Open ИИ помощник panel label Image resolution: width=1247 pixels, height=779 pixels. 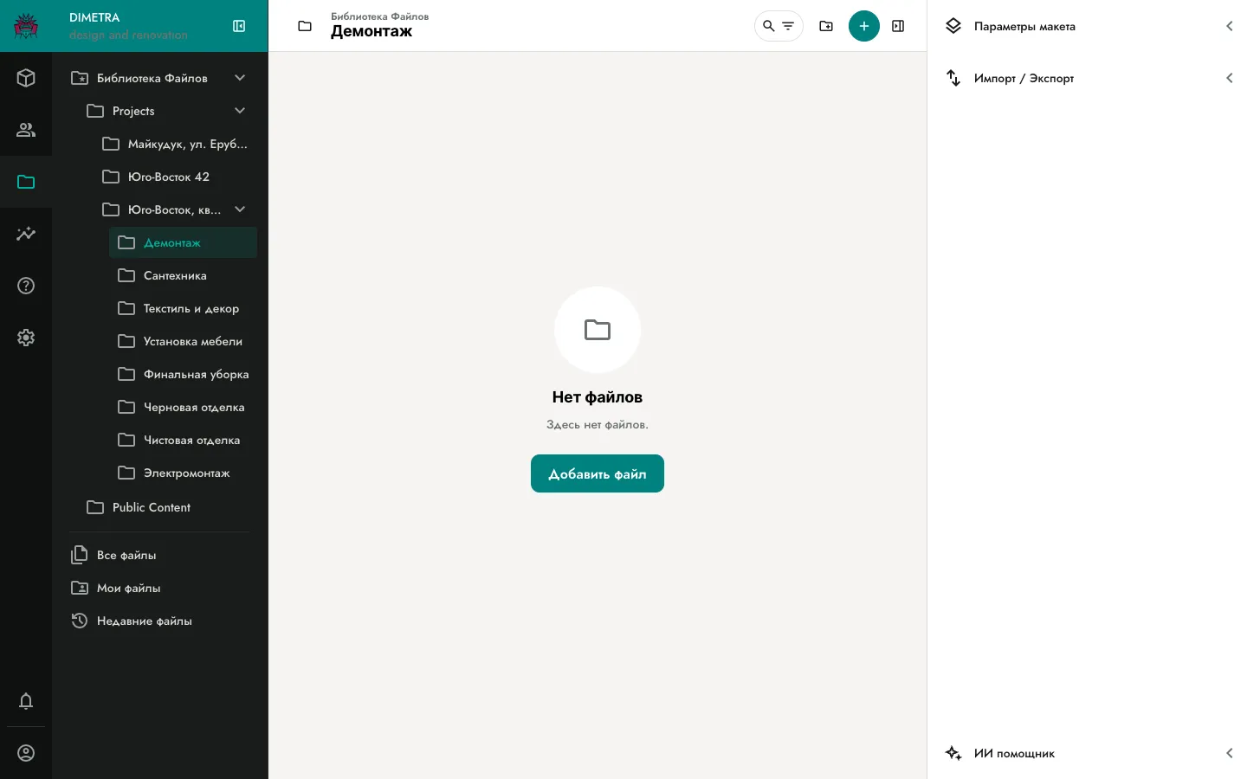point(1014,753)
